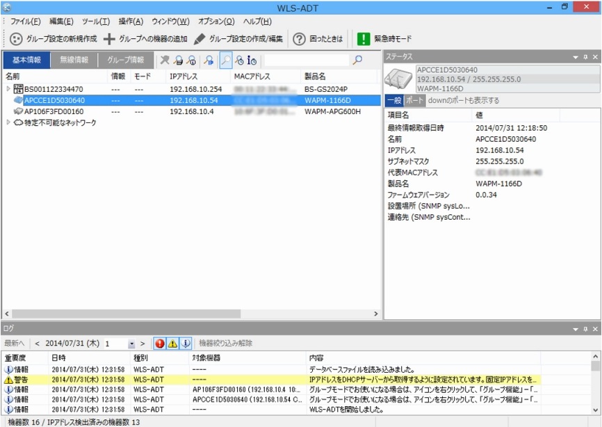Click the search by IP magnifier icon
Screen dimensions: 602x427
pyautogui.click(x=209, y=60)
